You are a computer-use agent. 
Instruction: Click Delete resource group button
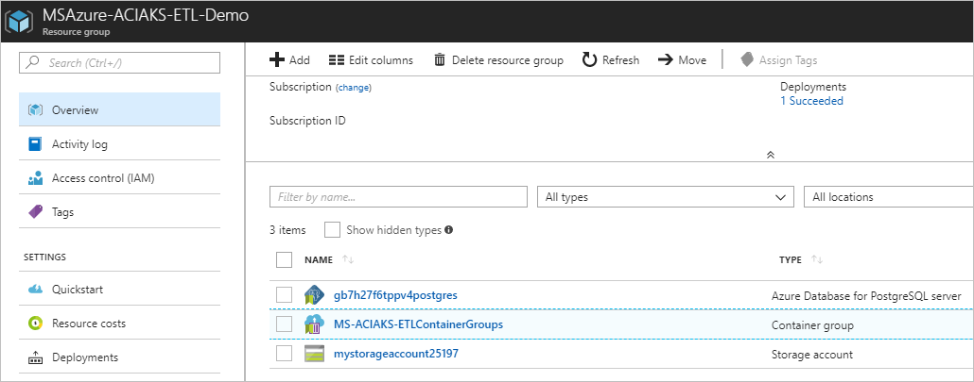pyautogui.click(x=498, y=60)
